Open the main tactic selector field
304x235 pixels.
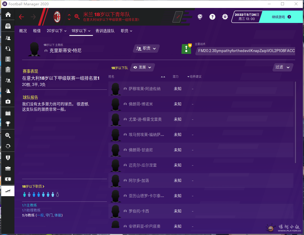coord(245,51)
